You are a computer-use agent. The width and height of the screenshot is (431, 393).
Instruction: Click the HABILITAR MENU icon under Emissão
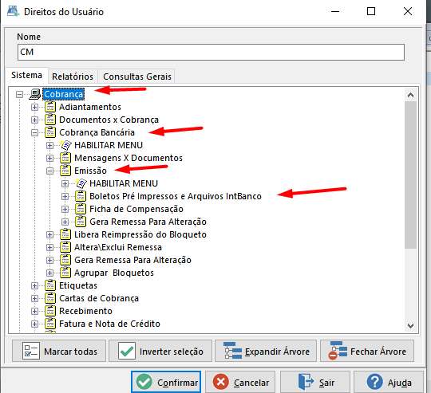(x=81, y=183)
